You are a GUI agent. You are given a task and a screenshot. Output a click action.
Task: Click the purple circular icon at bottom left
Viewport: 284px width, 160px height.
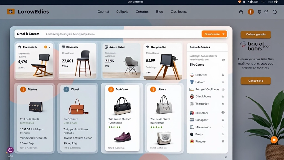tap(10, 150)
